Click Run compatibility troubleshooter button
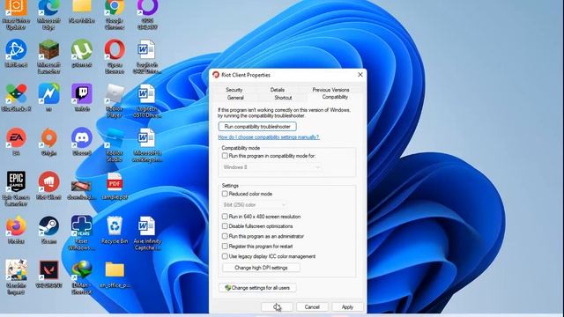The image size is (564, 317). click(257, 127)
